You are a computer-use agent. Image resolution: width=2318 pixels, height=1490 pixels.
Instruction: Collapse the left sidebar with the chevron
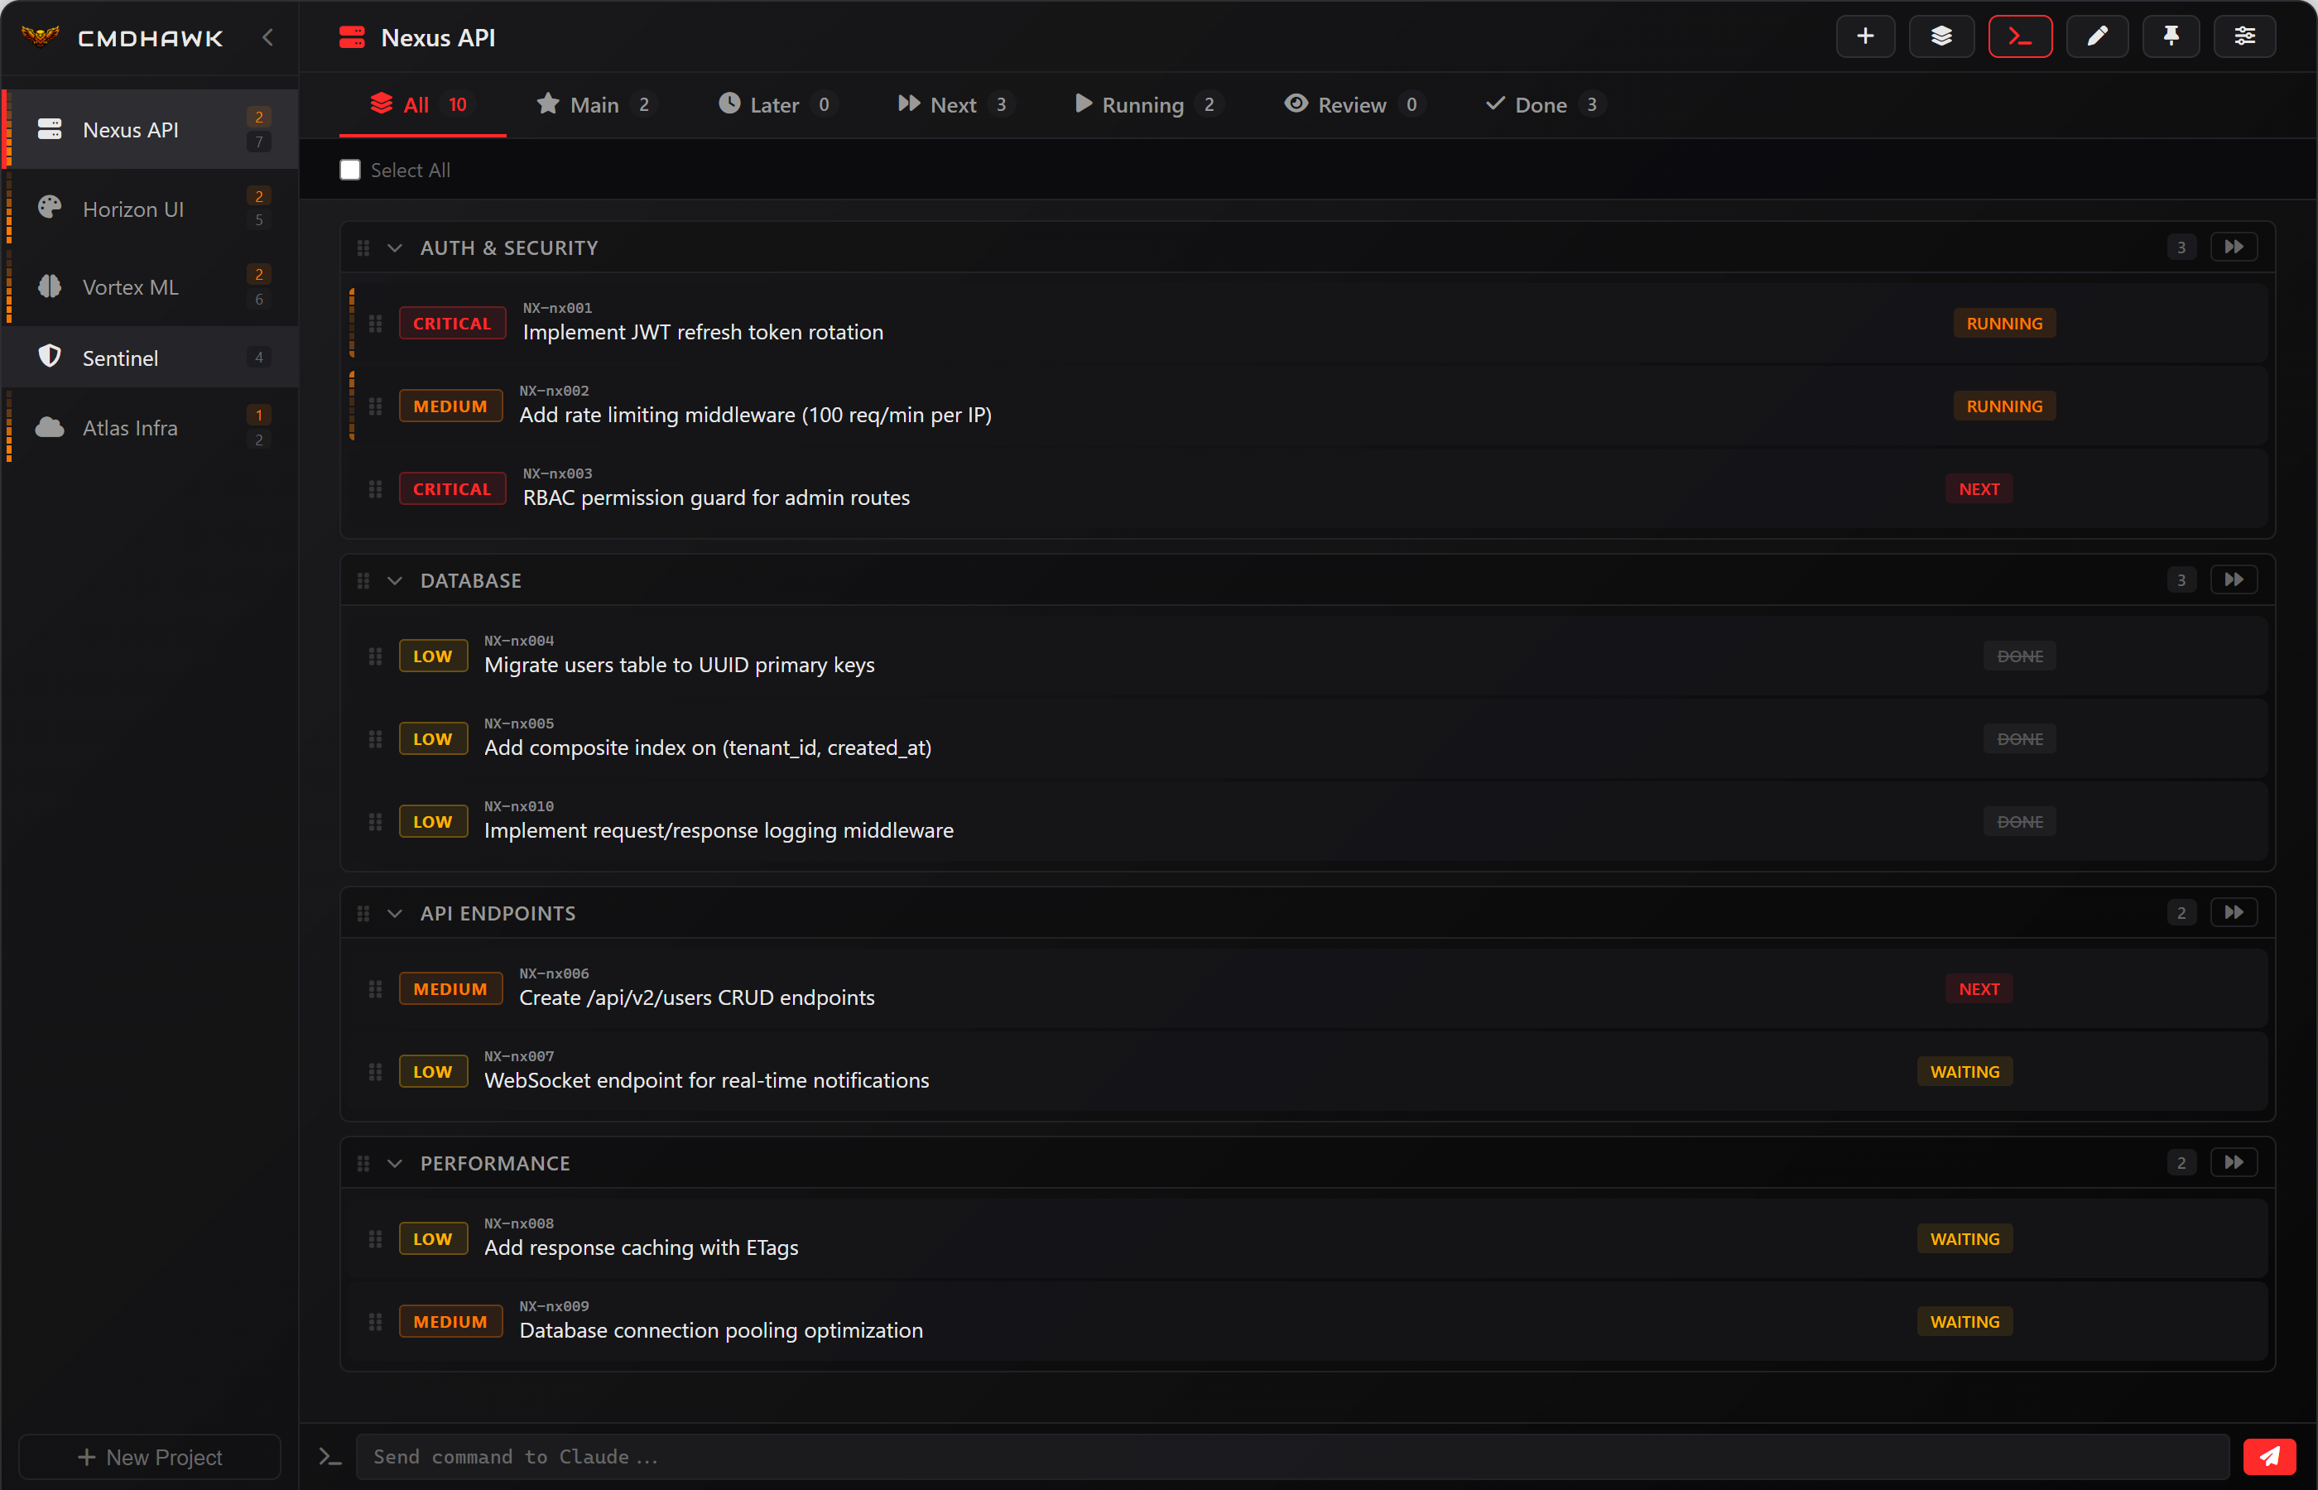click(268, 38)
